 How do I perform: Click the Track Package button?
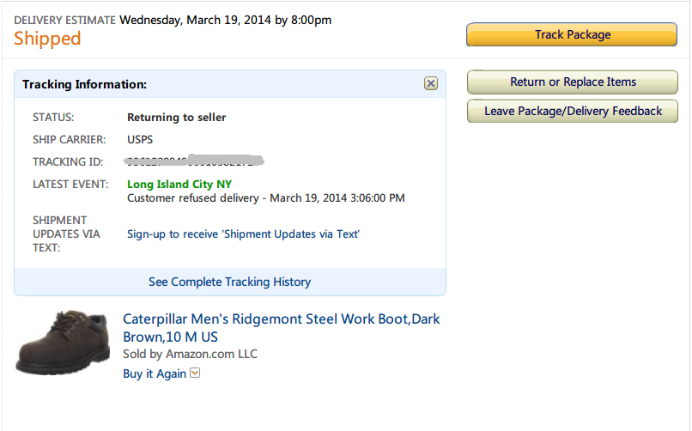(x=573, y=35)
